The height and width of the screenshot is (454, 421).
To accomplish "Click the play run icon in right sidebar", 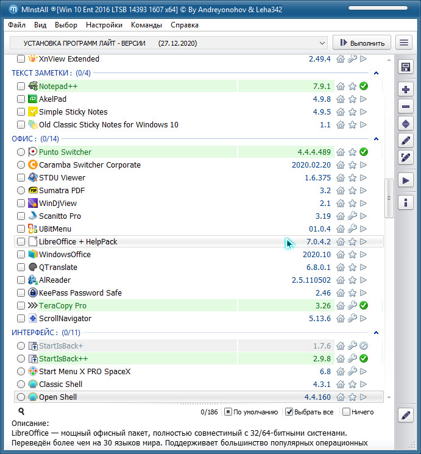I will (405, 180).
